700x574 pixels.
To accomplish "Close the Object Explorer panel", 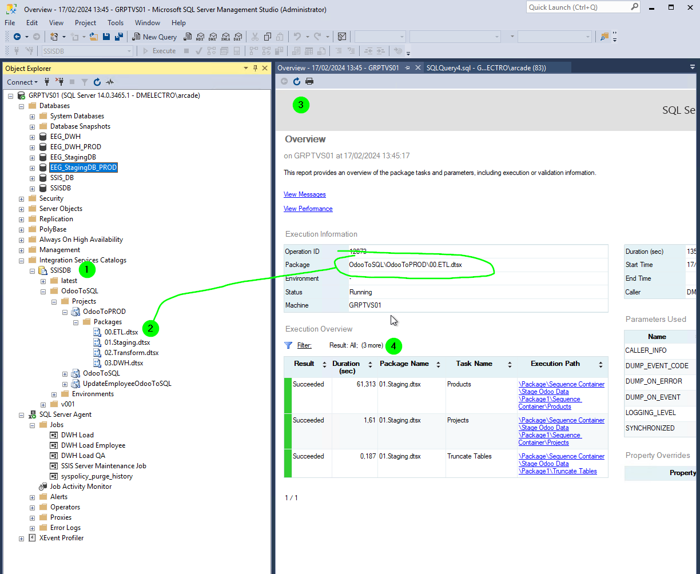I will pyautogui.click(x=265, y=68).
